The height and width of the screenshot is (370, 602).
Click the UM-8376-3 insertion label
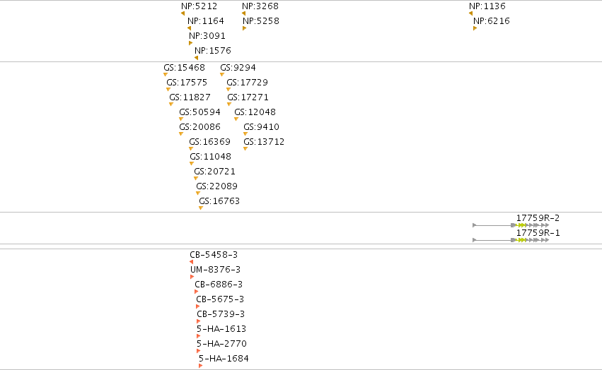pos(215,270)
